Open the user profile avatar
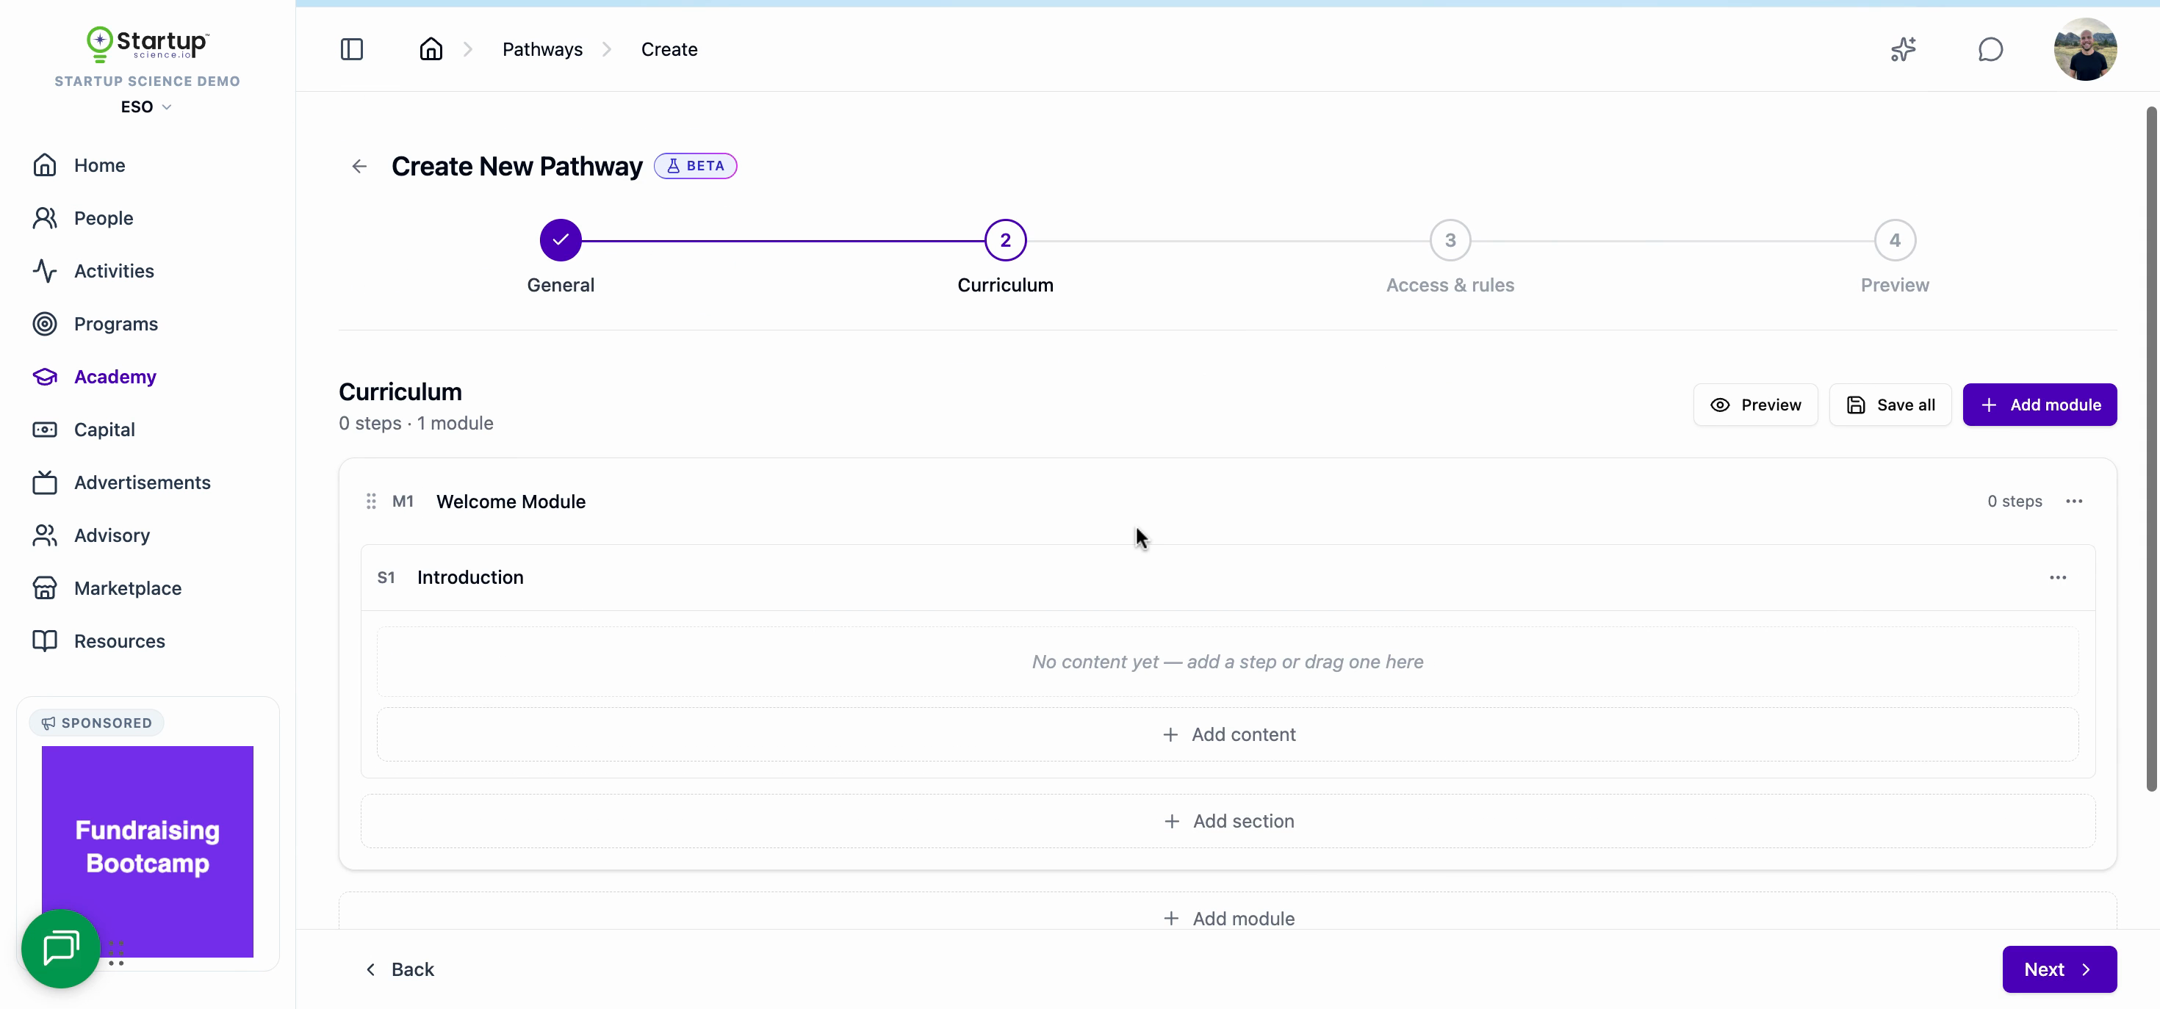The height and width of the screenshot is (1009, 2160). (x=2084, y=49)
